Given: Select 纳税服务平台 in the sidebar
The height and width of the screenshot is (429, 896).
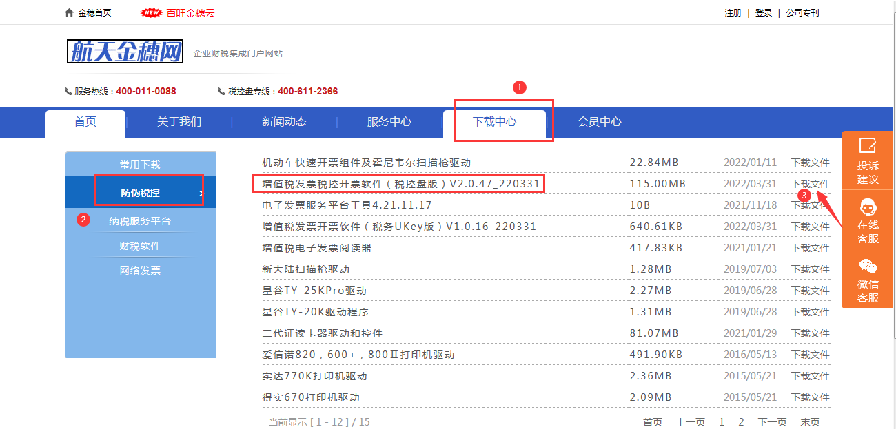Looking at the screenshot, I should point(140,221).
